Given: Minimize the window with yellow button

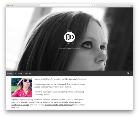Looking at the screenshot, I should click(10, 5).
